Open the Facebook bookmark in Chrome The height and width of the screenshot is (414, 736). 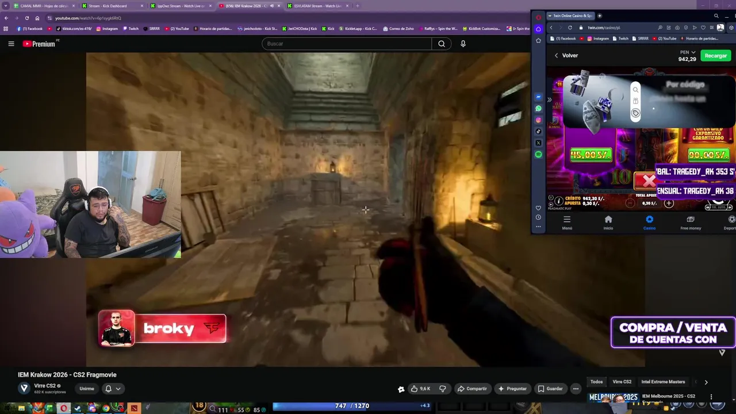(29, 29)
